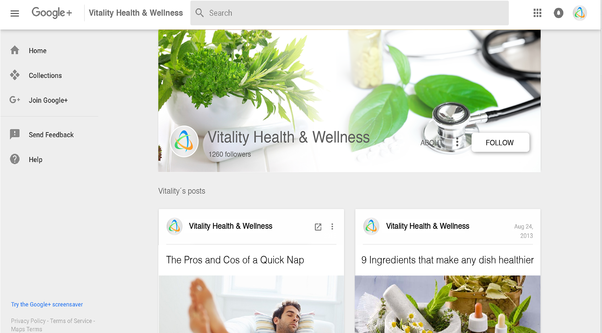Image resolution: width=602 pixels, height=333 pixels.
Task: Click the search magnifier icon
Action: click(x=200, y=13)
